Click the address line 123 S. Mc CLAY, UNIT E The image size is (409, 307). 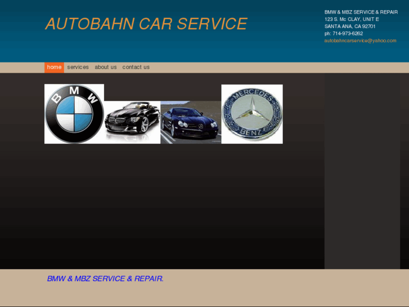pos(352,19)
